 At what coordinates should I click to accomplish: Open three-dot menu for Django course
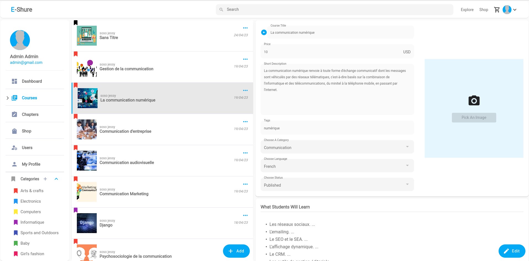coord(245,215)
